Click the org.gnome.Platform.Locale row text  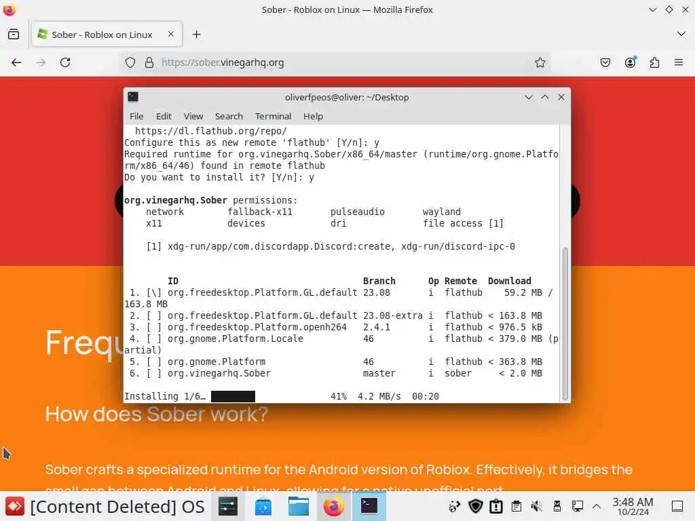point(236,339)
